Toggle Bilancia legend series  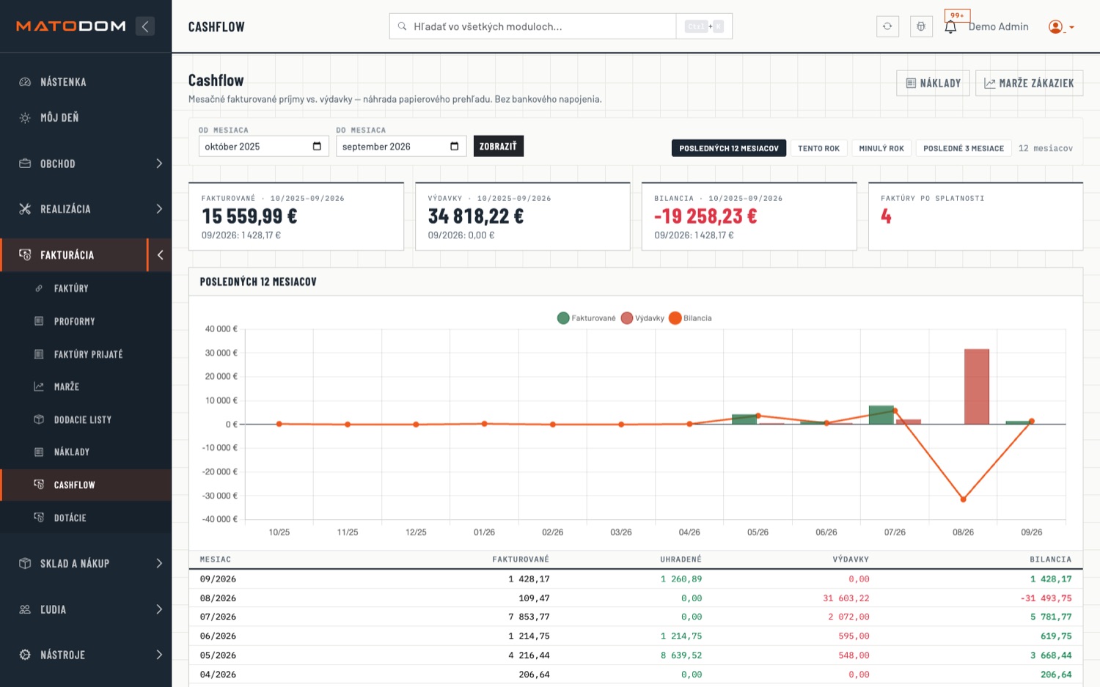690,318
